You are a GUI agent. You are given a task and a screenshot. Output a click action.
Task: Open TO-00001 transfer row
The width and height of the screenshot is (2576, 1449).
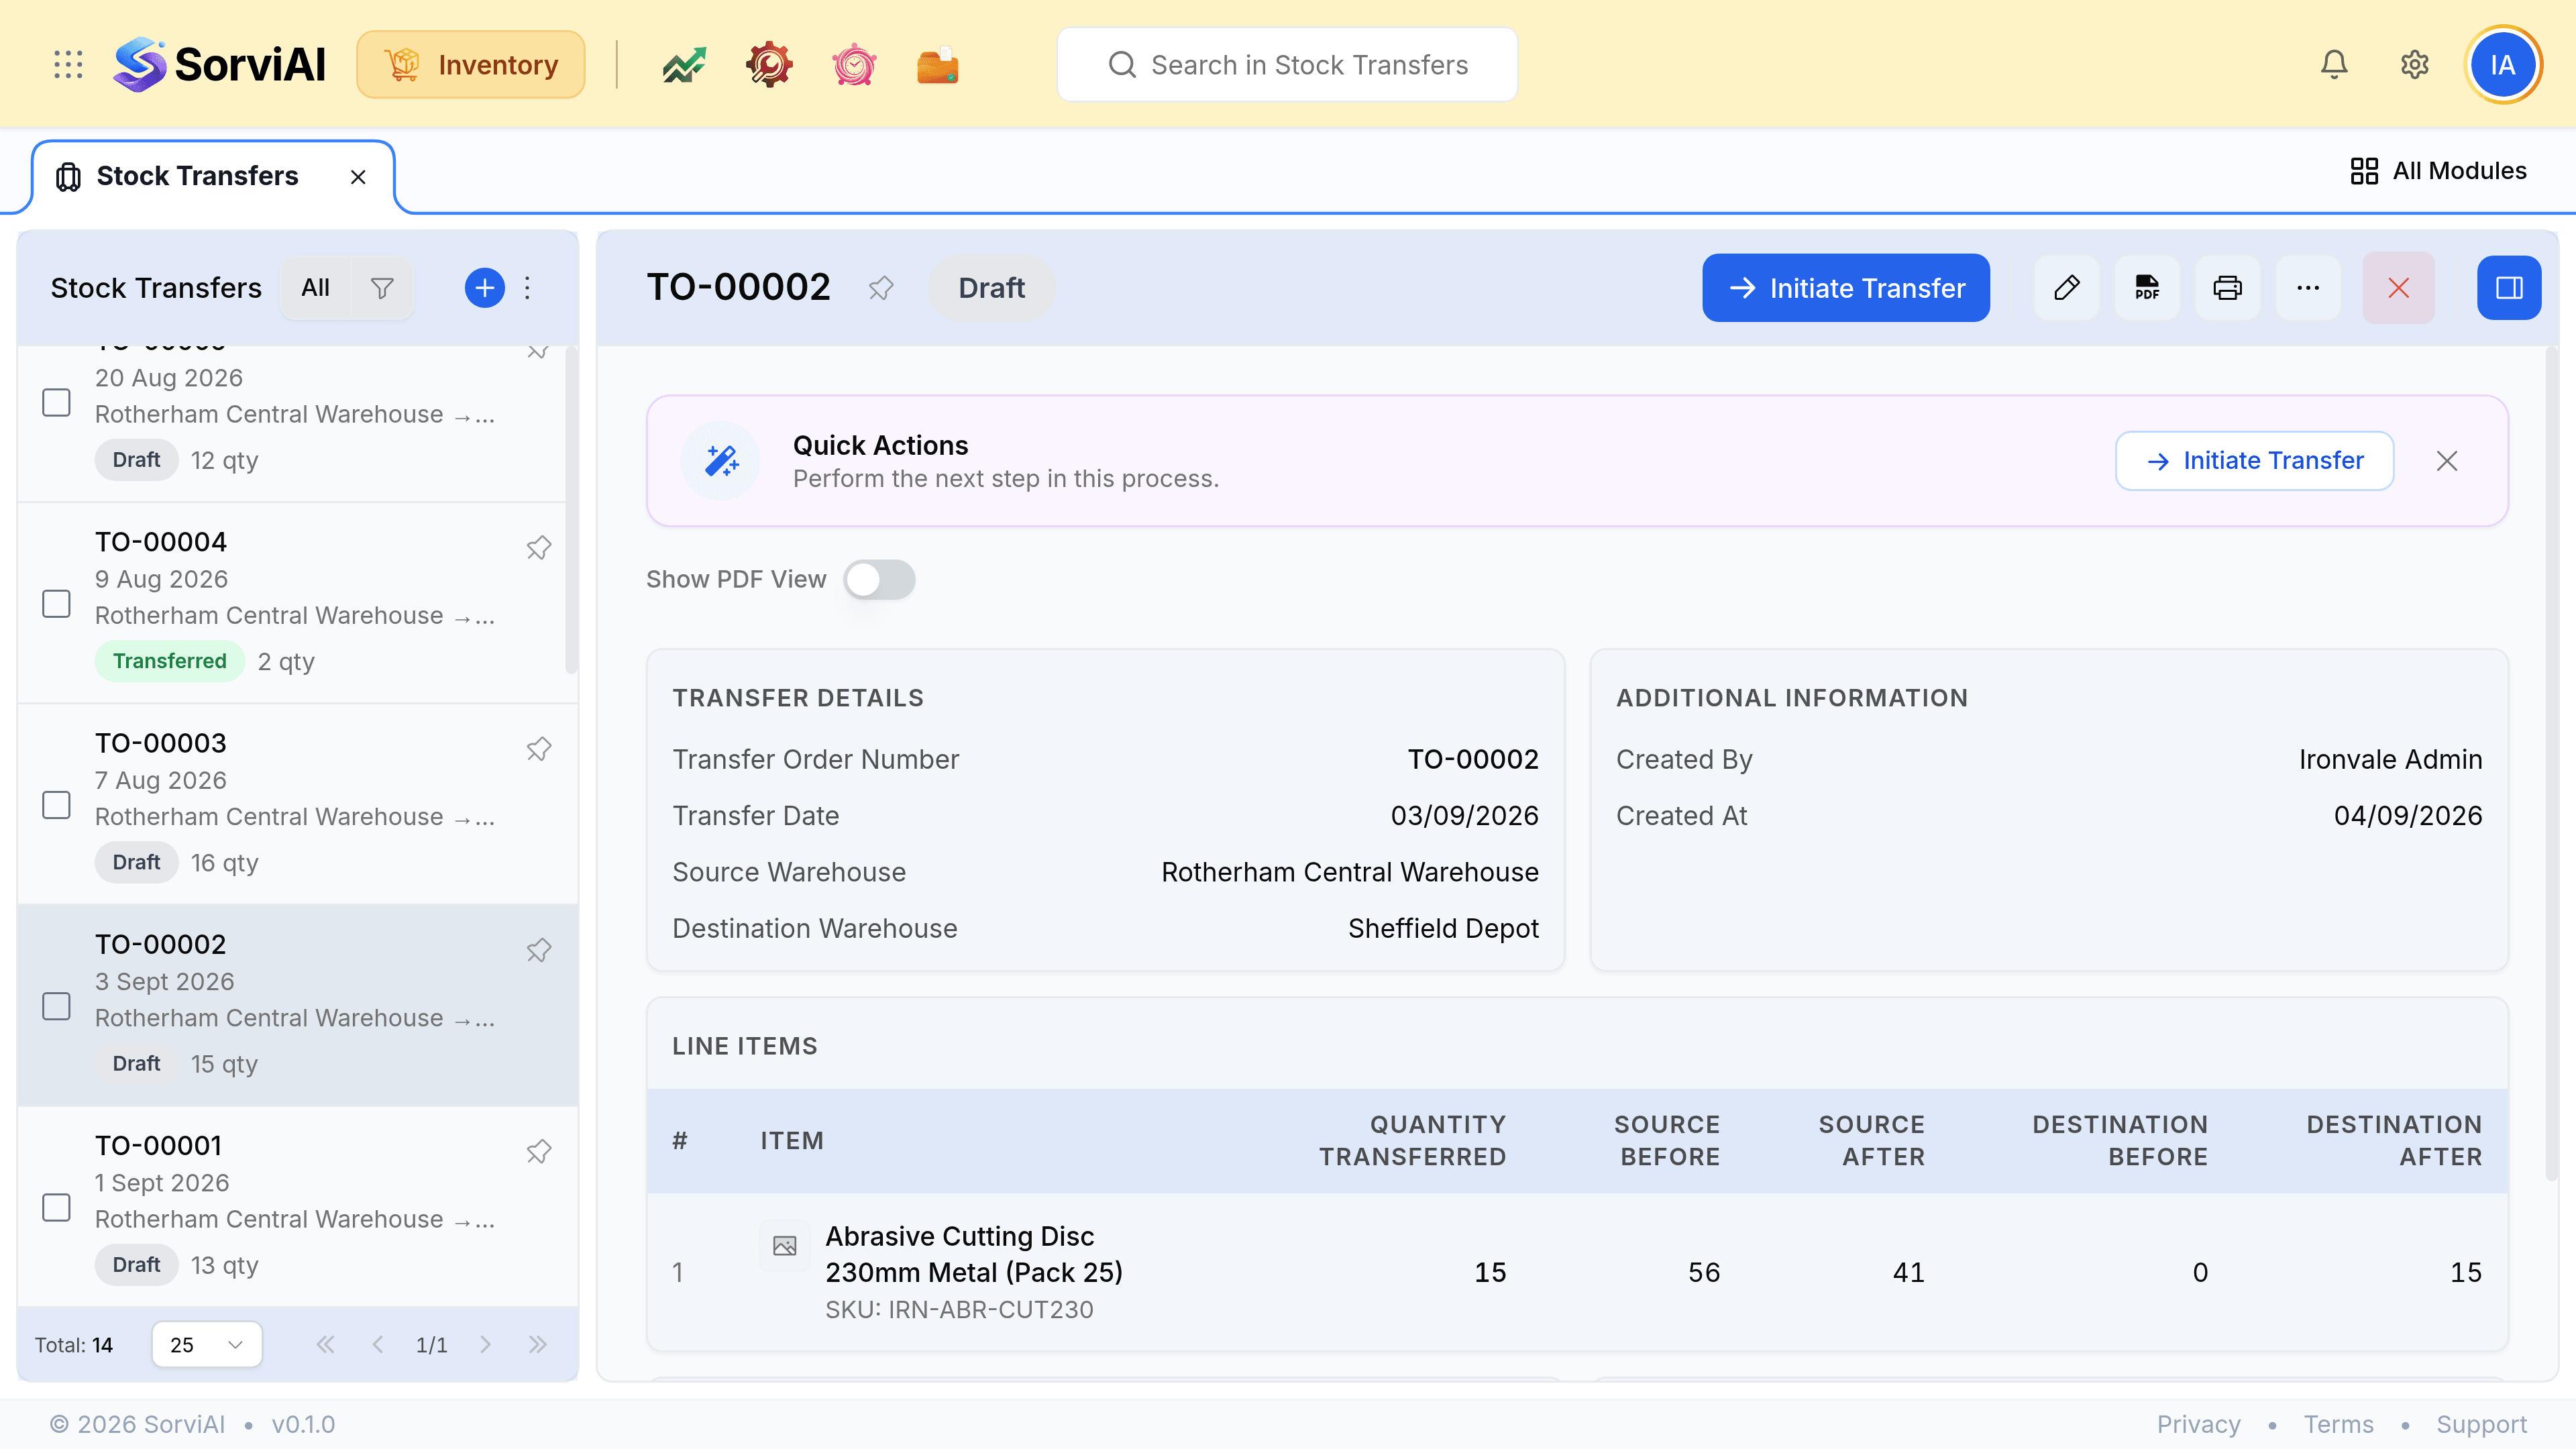point(298,1206)
